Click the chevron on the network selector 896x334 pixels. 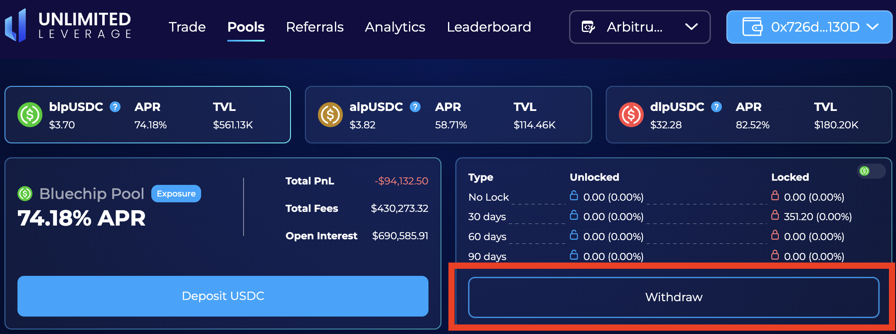point(692,27)
